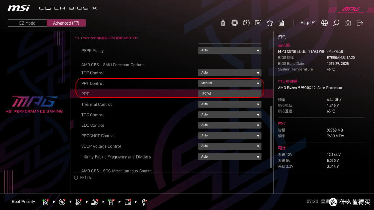Select the Infinity Fabric Frequency and Dividers label

(116, 157)
